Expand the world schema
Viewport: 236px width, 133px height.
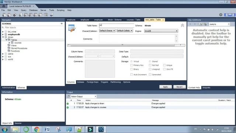pyautogui.click(x=3, y=59)
